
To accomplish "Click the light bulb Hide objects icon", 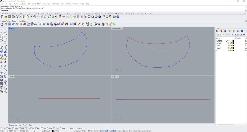I will pos(78,17).
